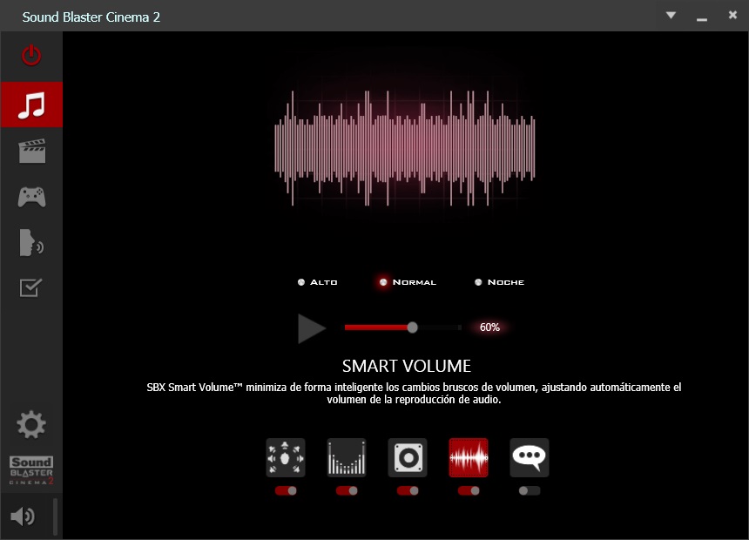Click the Smart Volume level slider handle
Image resolution: width=749 pixels, height=540 pixels.
click(412, 327)
